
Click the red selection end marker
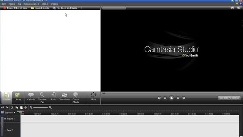[x=23, y=112]
